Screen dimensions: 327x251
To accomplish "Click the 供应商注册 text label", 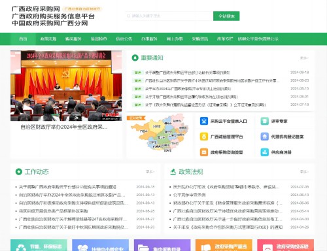I will coord(281,152).
